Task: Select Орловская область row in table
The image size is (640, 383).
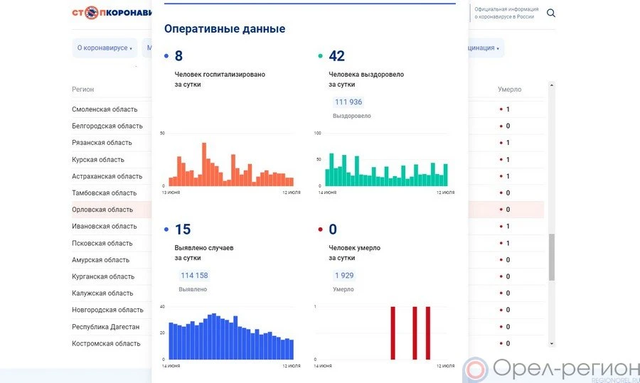Action: click(103, 210)
